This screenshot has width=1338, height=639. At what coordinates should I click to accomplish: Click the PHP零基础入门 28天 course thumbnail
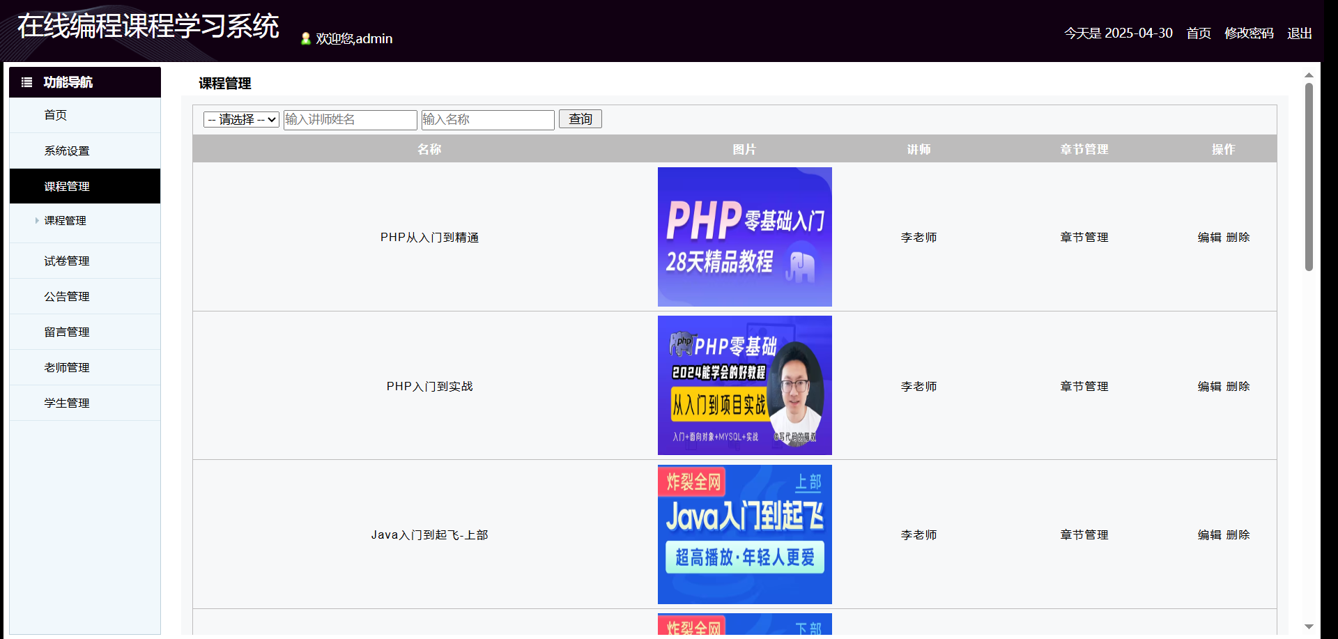coord(745,237)
